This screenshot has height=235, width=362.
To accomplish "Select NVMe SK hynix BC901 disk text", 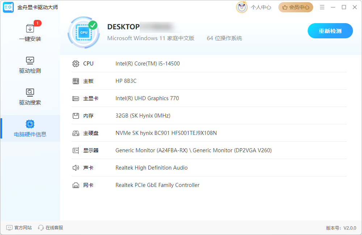I will [x=166, y=133].
